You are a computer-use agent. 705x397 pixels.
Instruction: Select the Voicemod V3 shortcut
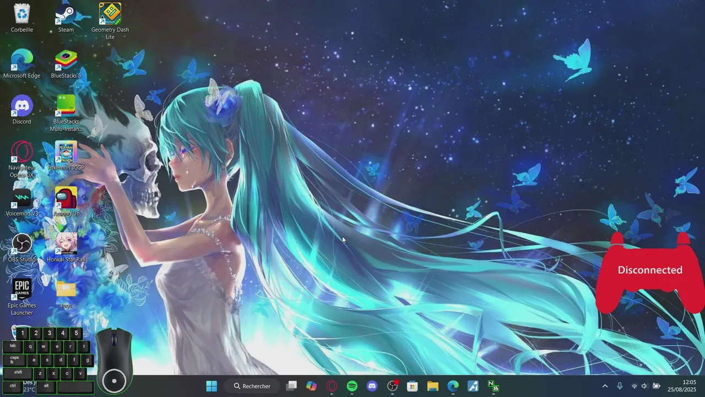(x=22, y=202)
